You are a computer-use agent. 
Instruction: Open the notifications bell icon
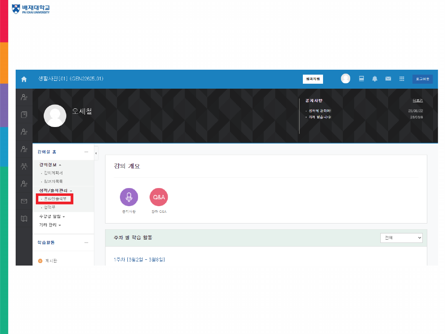[375, 79]
